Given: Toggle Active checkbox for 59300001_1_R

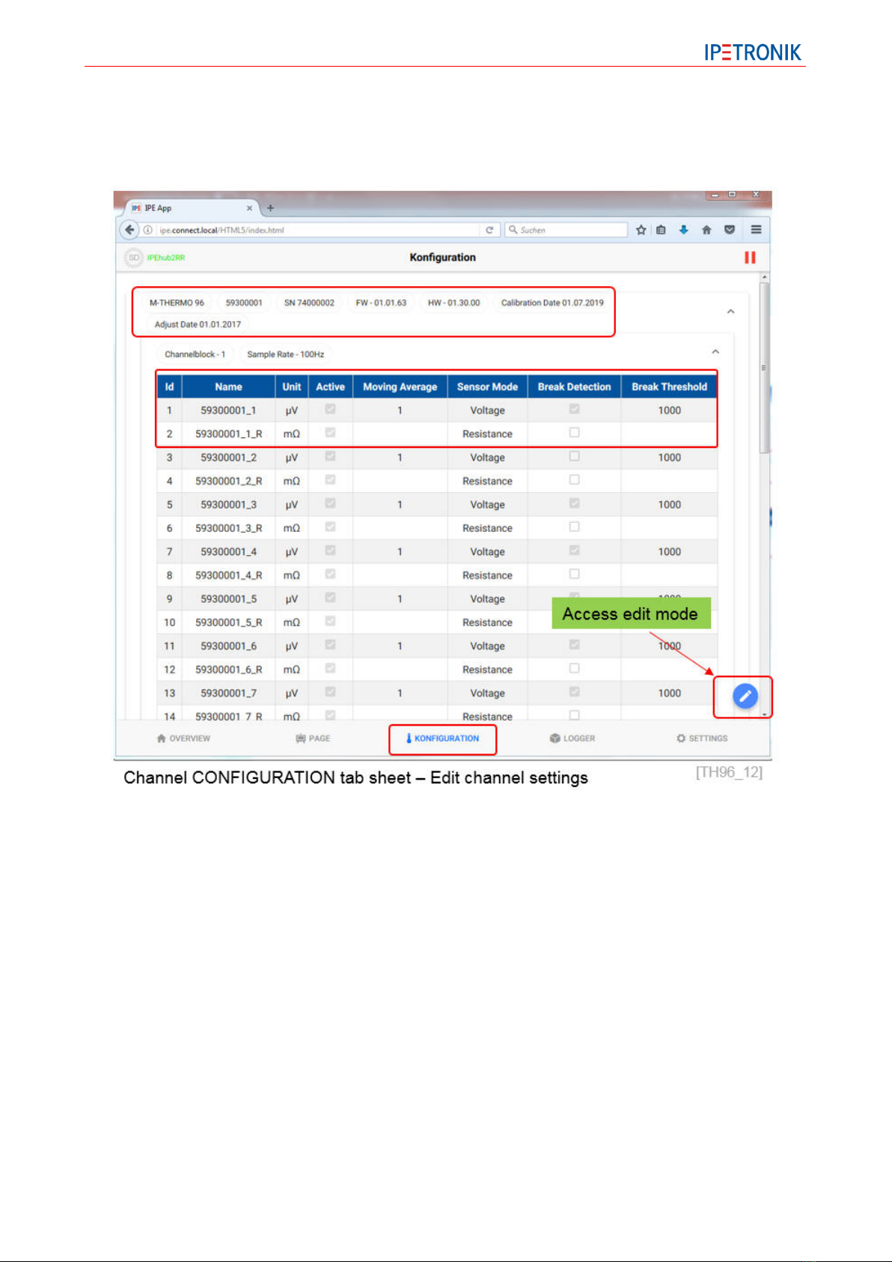Looking at the screenshot, I should 330,433.
